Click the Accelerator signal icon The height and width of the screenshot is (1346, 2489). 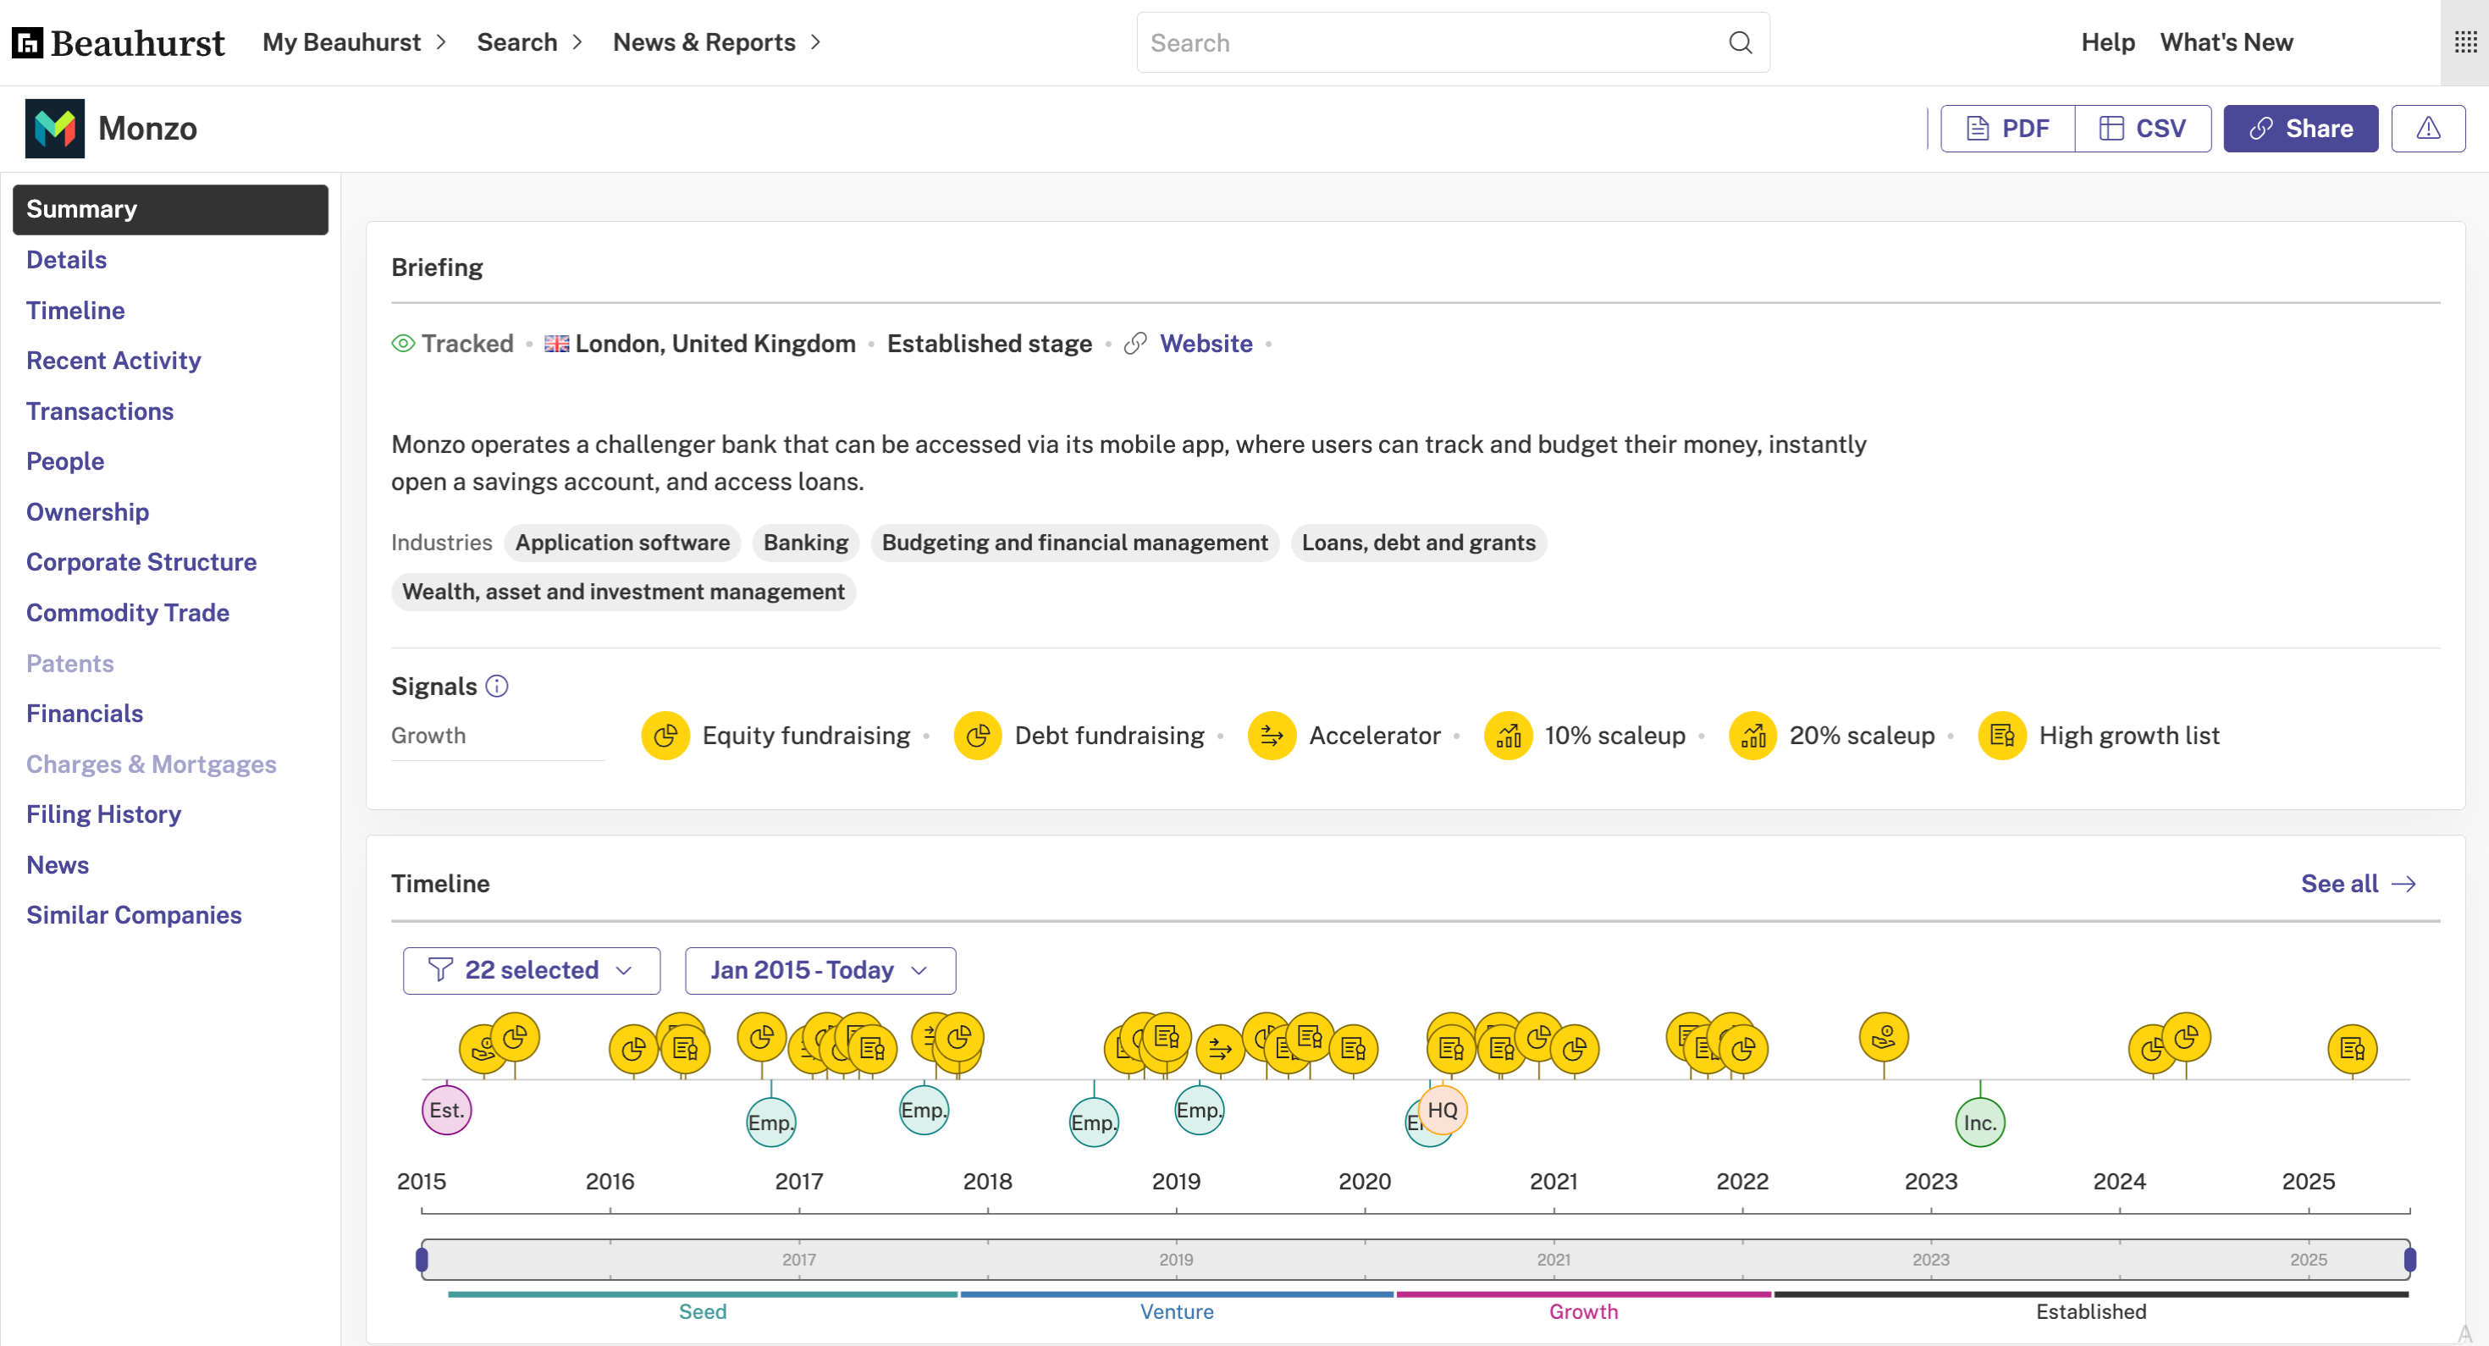1272,736
